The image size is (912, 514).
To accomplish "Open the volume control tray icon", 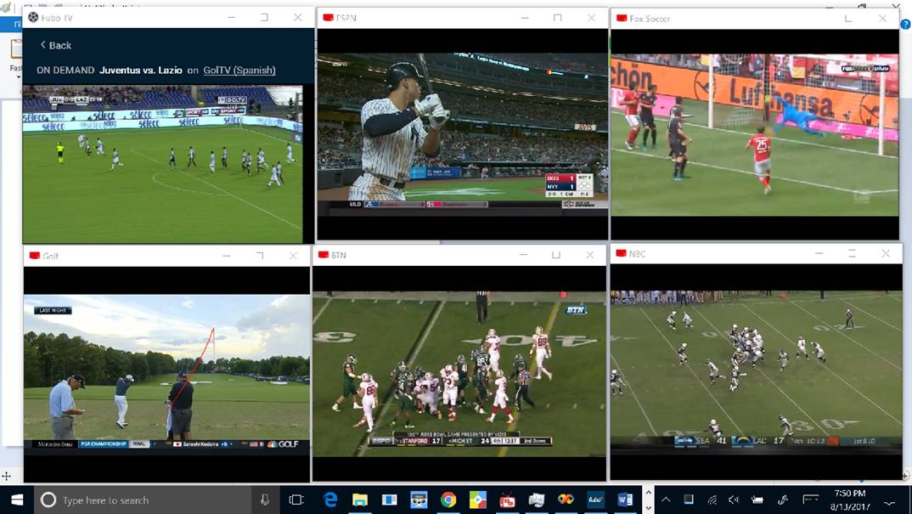I will (x=734, y=500).
